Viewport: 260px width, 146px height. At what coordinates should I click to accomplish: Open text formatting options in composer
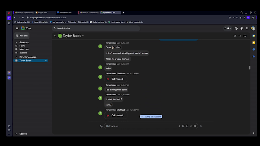(x=179, y=126)
